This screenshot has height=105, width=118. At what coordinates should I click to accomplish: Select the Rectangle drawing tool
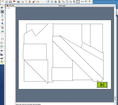tap(2, 39)
